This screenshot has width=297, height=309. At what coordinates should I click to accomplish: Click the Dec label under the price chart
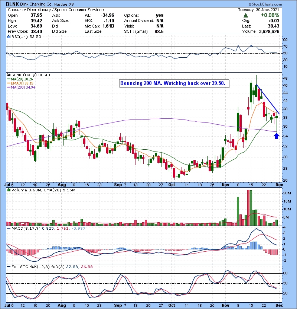279,185
